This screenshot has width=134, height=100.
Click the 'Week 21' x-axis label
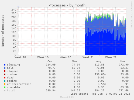(x=88, y=57)
